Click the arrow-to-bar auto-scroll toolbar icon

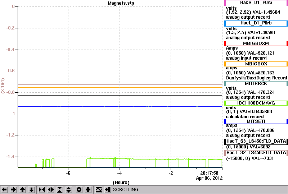click(108, 190)
